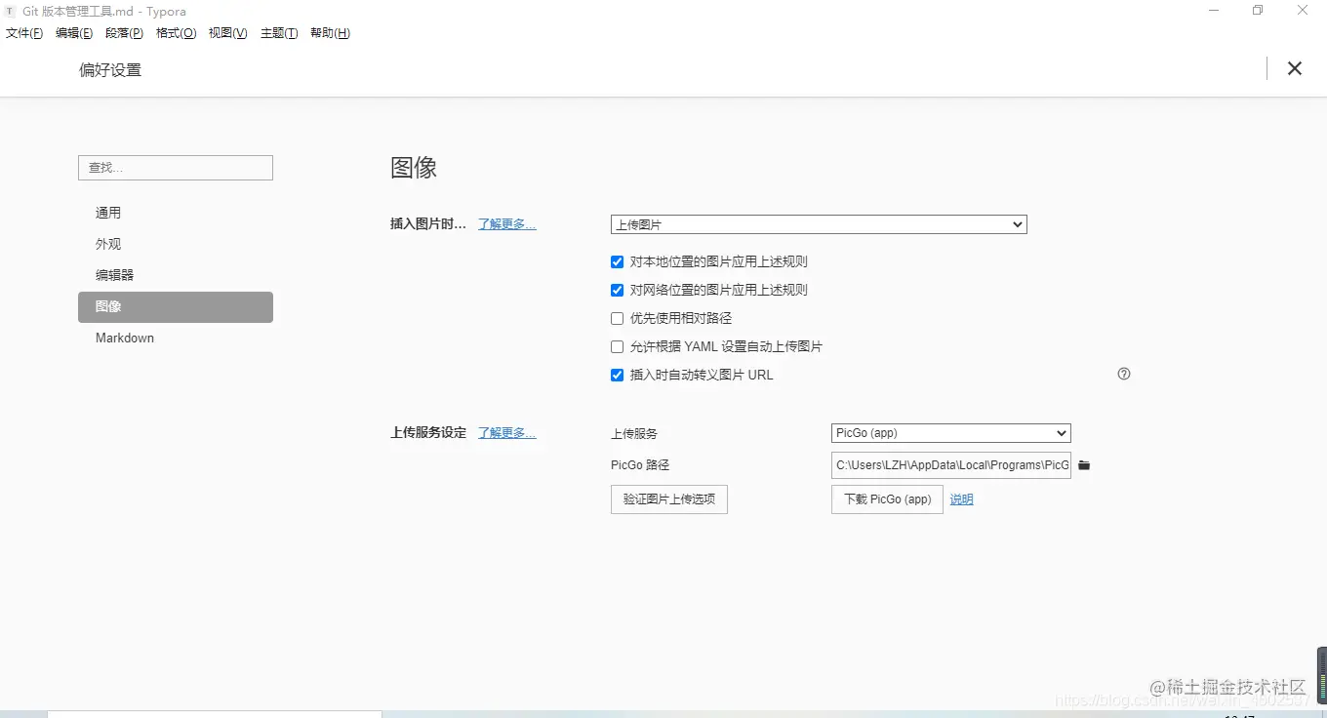The height and width of the screenshot is (718, 1327).
Task: Click the Typora app icon in title bar
Action: 10,11
